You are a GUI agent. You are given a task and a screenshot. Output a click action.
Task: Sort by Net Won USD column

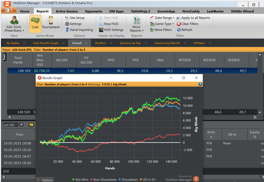point(40,60)
